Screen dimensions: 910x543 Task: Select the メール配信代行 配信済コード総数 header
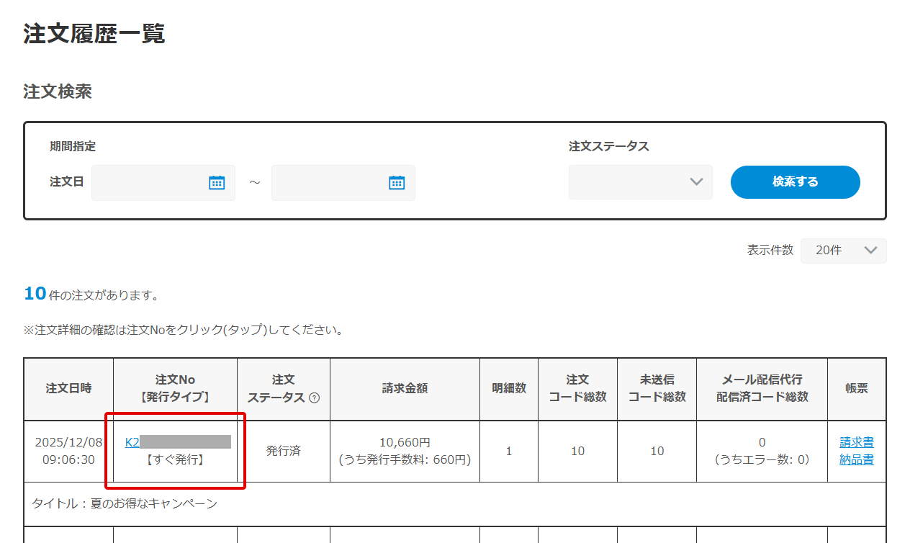click(x=762, y=389)
